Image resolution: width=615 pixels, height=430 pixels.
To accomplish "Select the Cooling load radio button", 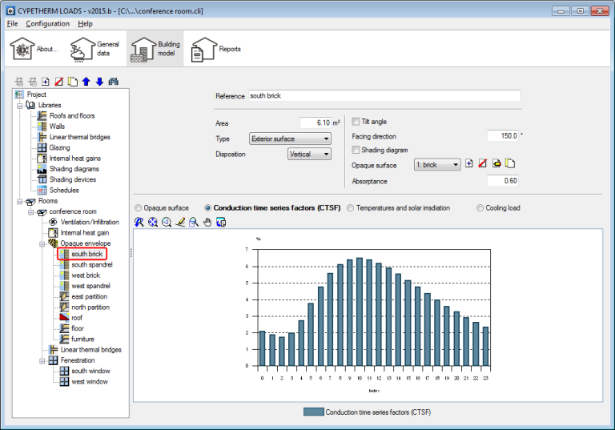I will click(480, 208).
